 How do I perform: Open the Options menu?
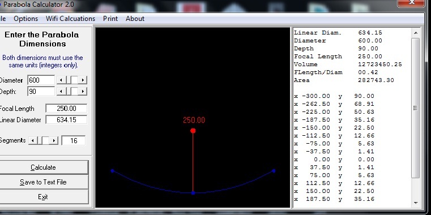pyautogui.click(x=26, y=19)
